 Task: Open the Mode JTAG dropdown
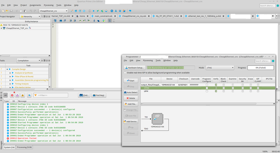tap(220, 68)
